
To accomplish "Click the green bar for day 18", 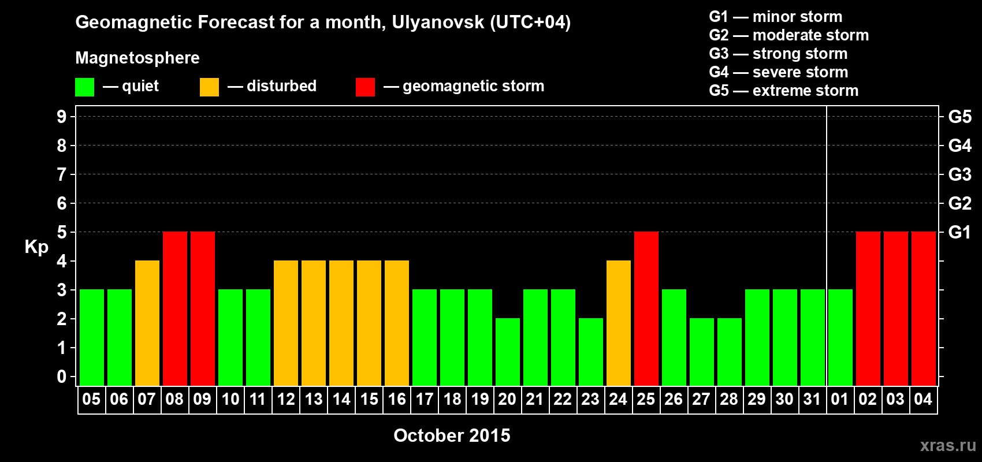I will tap(452, 337).
